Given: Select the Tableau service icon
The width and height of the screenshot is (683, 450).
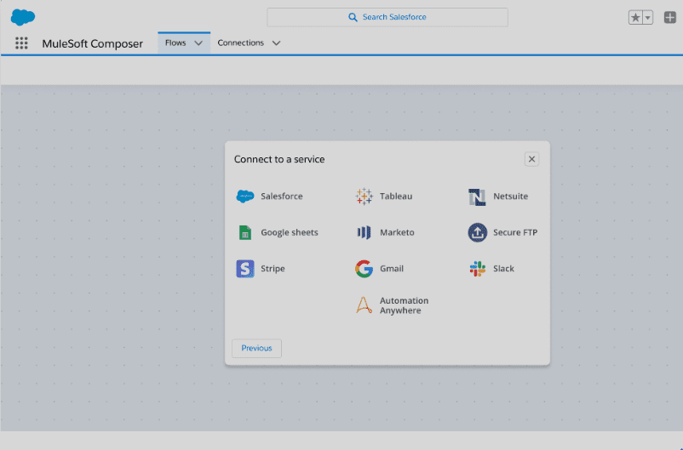Looking at the screenshot, I should tap(364, 197).
